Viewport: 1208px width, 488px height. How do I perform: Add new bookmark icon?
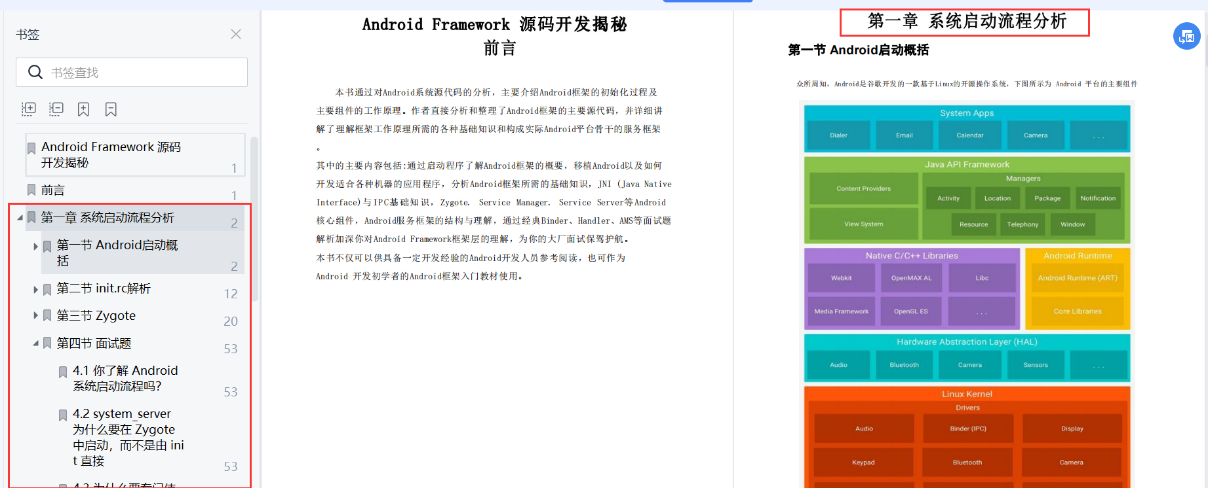(83, 109)
